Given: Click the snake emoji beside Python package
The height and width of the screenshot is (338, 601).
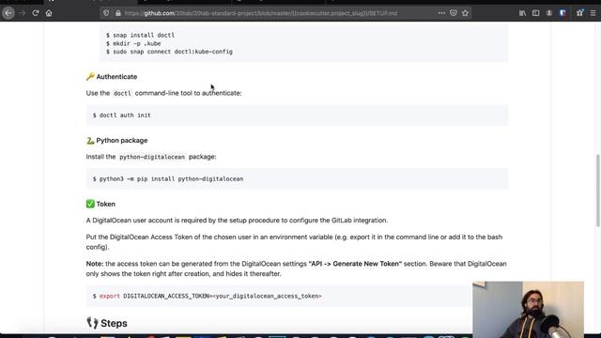Looking at the screenshot, I should [x=90, y=140].
